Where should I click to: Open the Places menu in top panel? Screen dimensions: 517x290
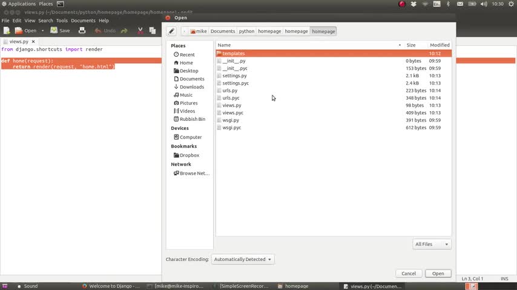click(x=46, y=4)
